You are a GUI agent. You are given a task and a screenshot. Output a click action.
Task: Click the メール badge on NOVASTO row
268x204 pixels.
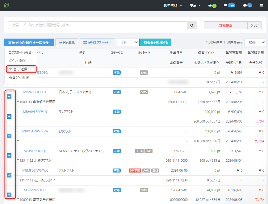(139, 151)
